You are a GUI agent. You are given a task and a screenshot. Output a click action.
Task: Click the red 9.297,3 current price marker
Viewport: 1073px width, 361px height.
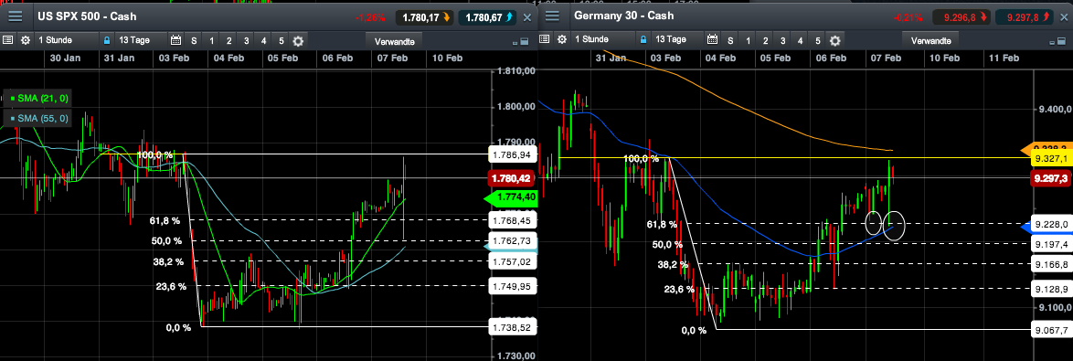coord(1050,179)
